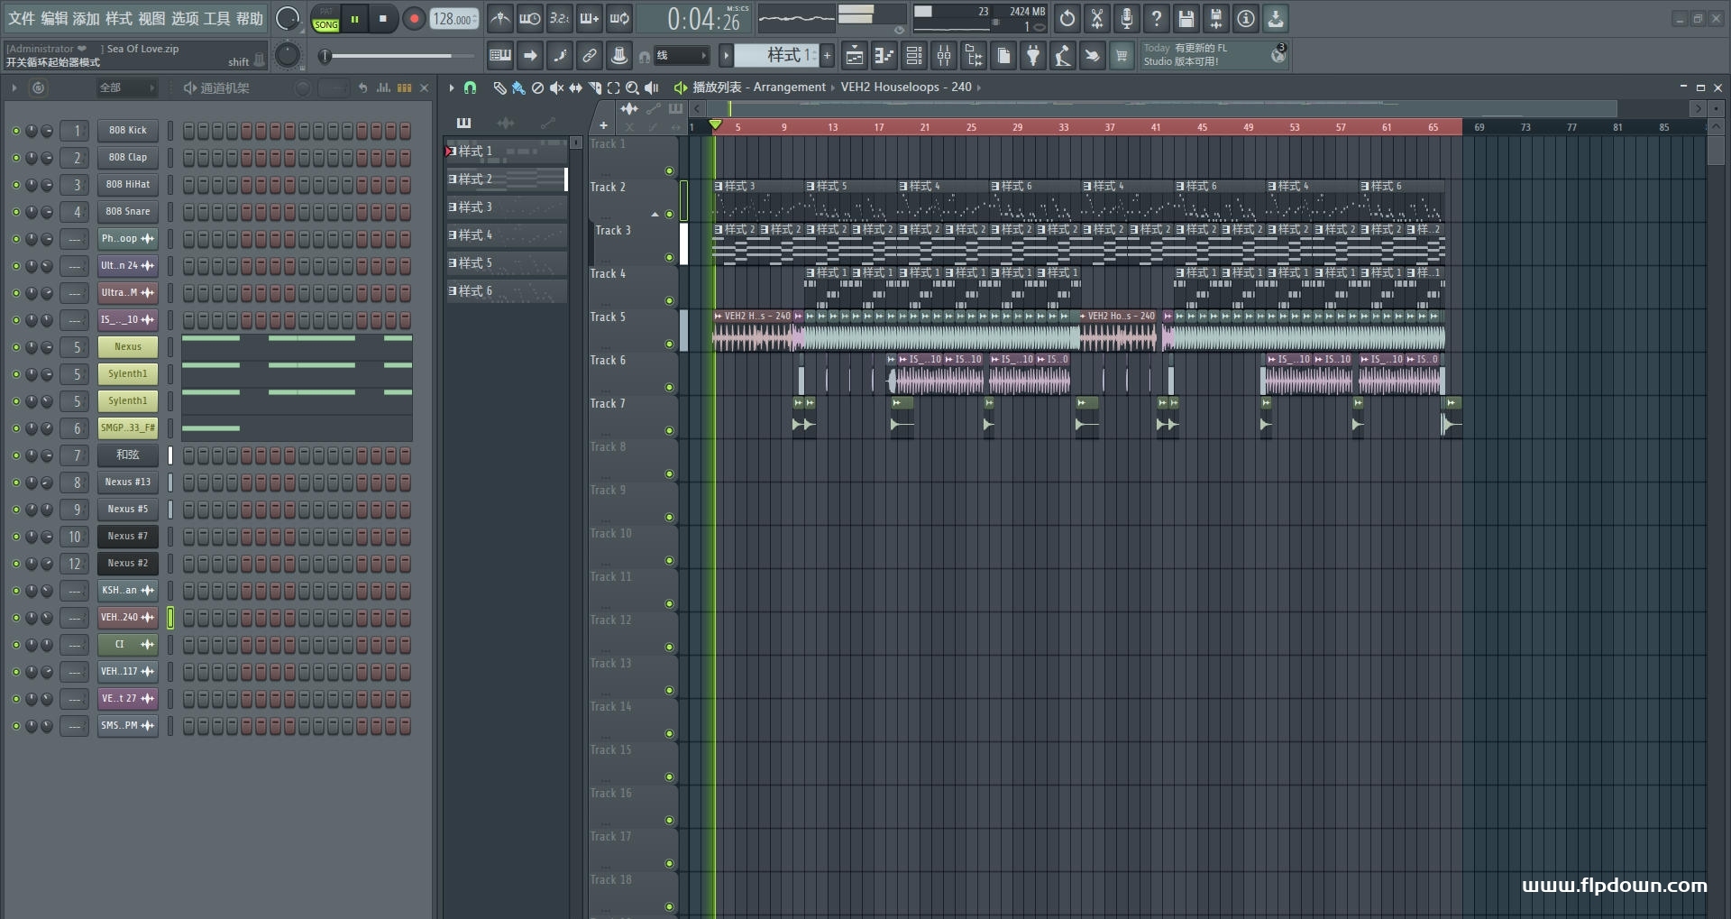Select the Nexus #13 channel button
Screen dimensions: 1731x919
(127, 482)
